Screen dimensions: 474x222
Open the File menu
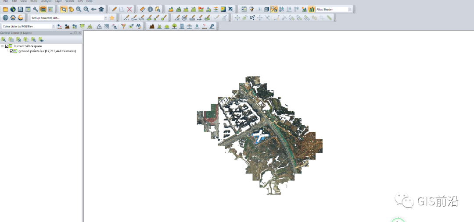tap(6, 1)
